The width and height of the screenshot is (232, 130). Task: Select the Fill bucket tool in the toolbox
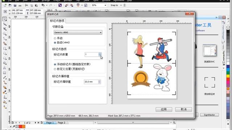[5, 102]
